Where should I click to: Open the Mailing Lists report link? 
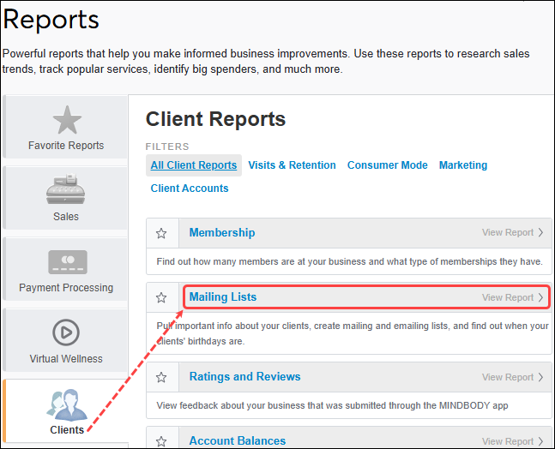click(223, 297)
